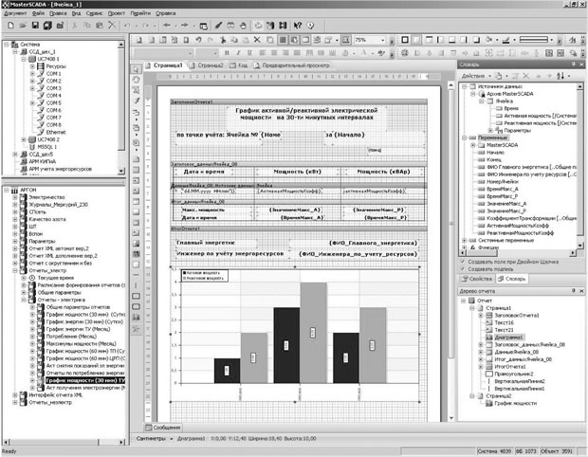
Task: Apply bottom border to selected element
Action: (452, 40)
